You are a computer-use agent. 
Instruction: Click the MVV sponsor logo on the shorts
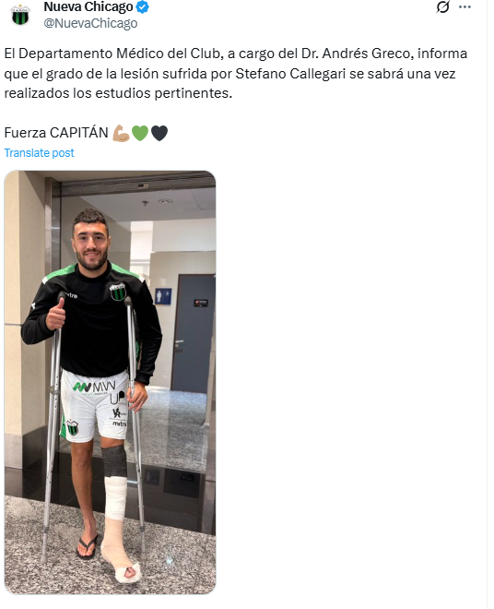tap(95, 387)
